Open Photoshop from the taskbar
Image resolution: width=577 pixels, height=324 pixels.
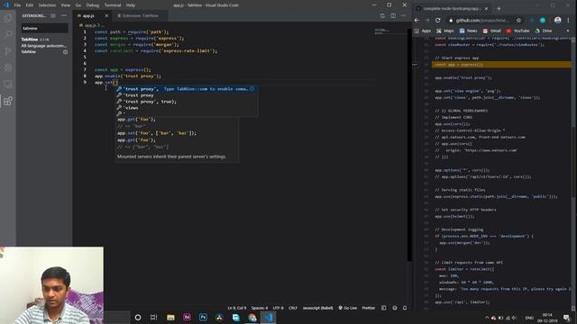(203, 317)
